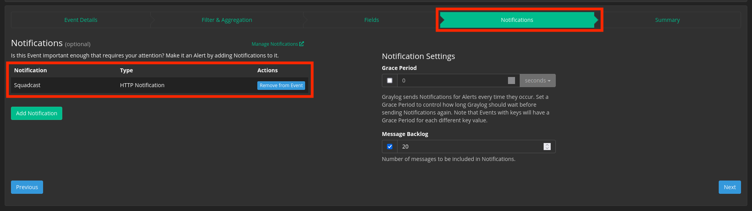Decrease Message Backlog with the down arrow
This screenshot has width=752, height=211.
[547, 148]
